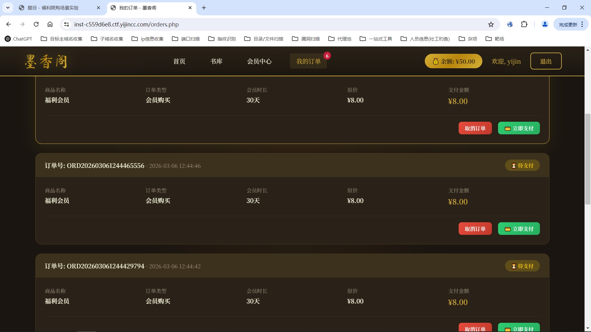
Task: Open the ChatGPT bookmark
Action: pos(18,39)
